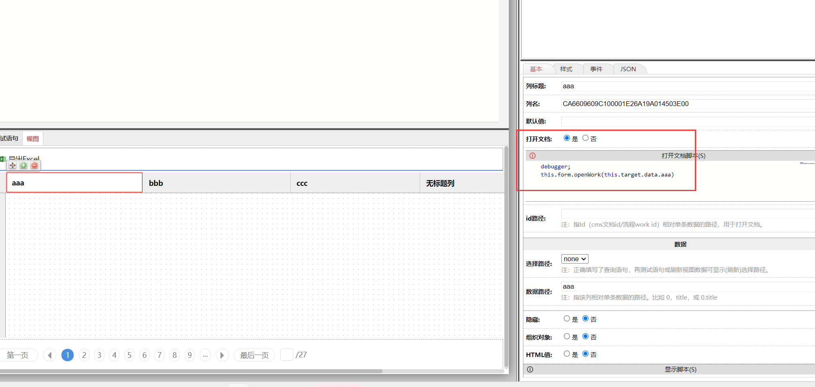
Task: Switch to the 样式 tab
Action: [x=566, y=69]
